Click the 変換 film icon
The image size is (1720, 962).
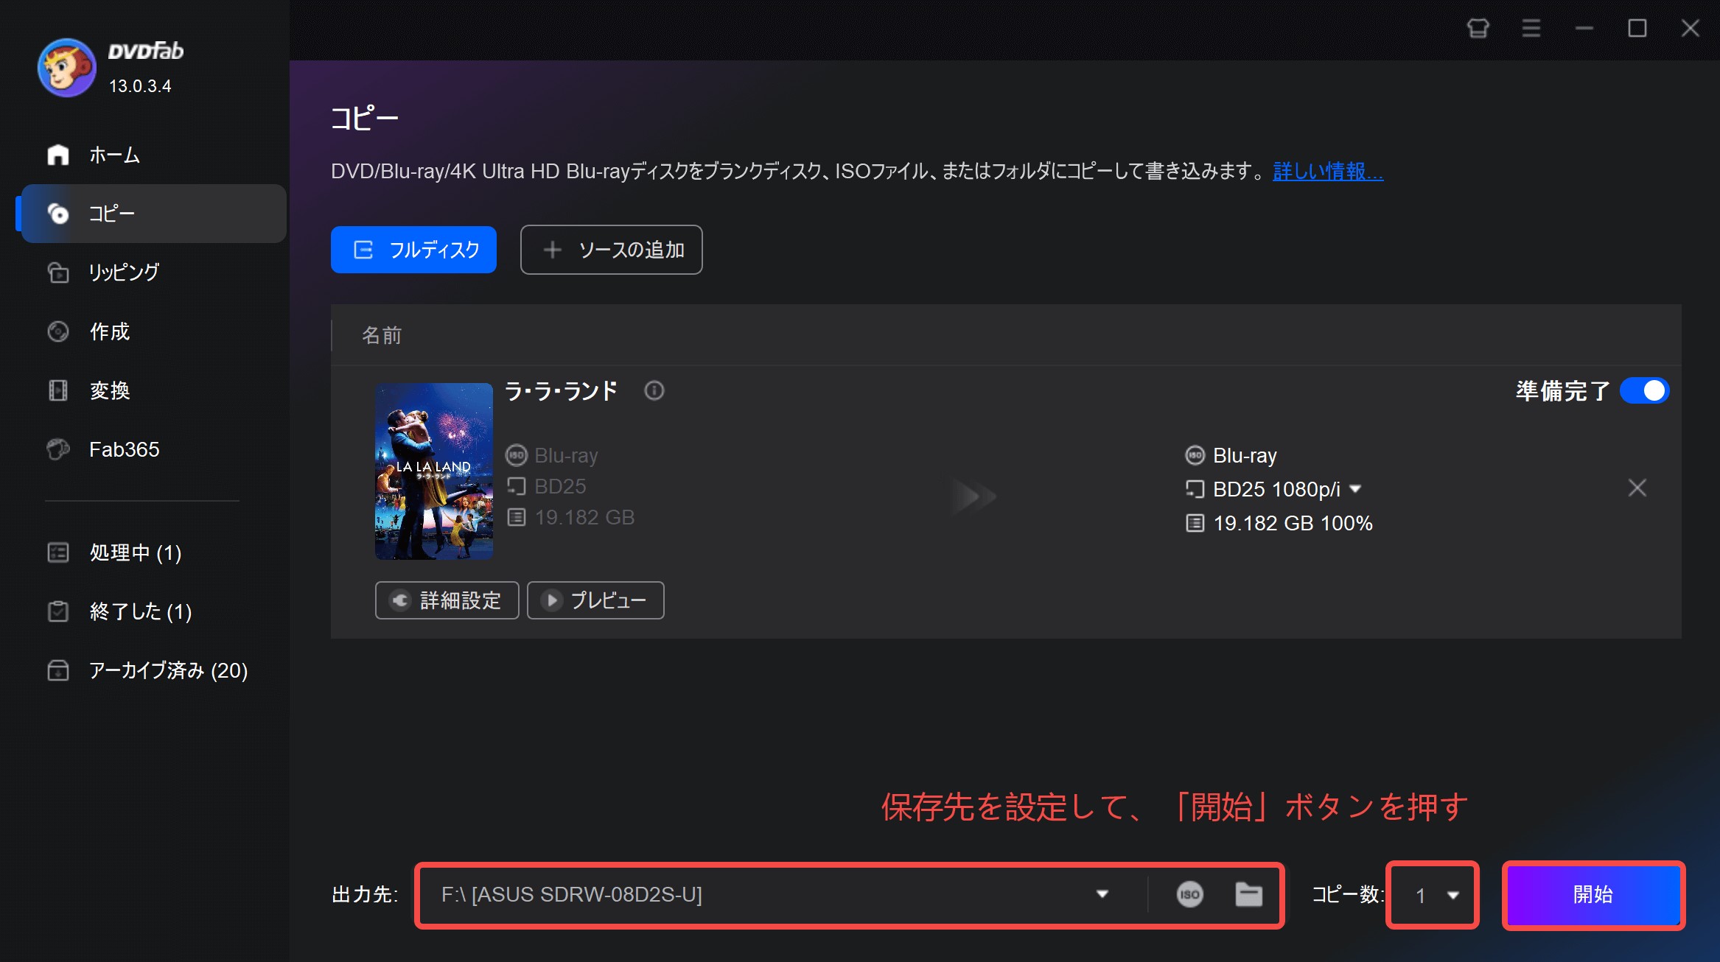point(58,390)
